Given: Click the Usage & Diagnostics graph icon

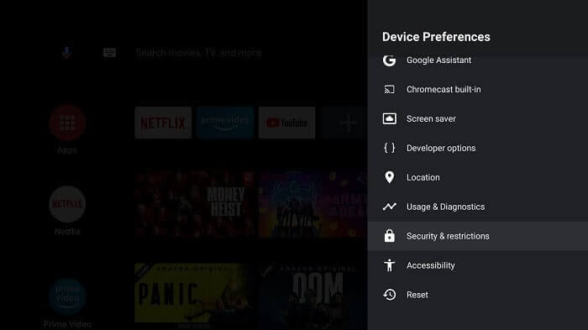Looking at the screenshot, I should coord(389,207).
